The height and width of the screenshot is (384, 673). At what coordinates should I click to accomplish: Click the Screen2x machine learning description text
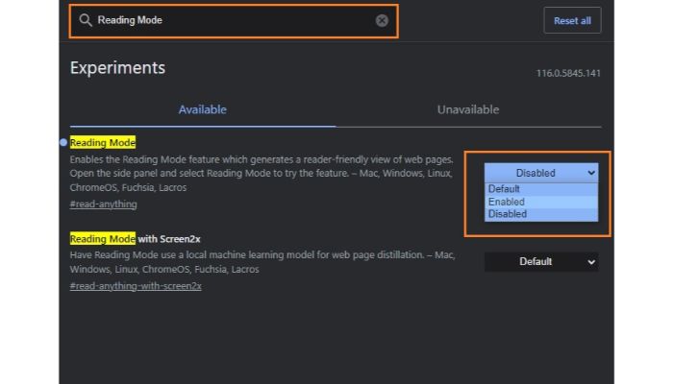point(262,262)
